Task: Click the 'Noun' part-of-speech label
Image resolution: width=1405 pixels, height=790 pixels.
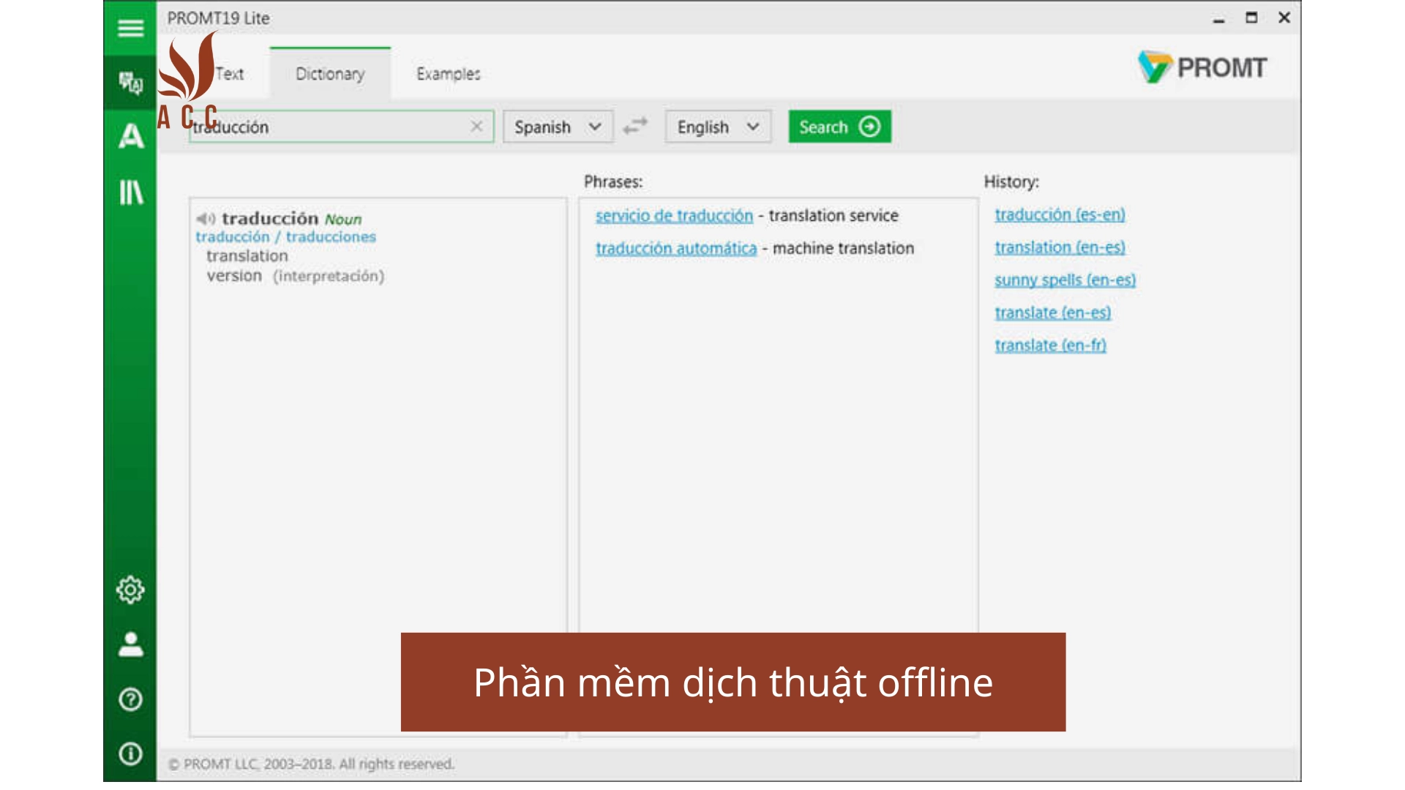Action: click(343, 219)
